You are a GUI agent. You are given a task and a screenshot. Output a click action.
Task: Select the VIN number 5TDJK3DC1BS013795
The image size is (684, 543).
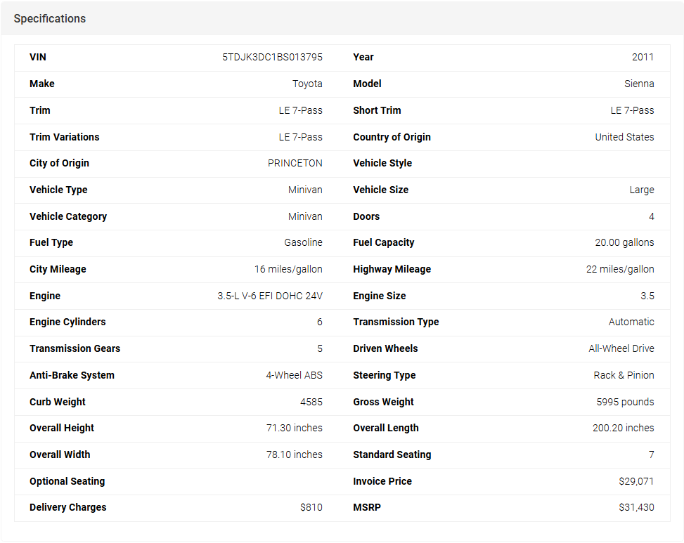[x=272, y=58]
